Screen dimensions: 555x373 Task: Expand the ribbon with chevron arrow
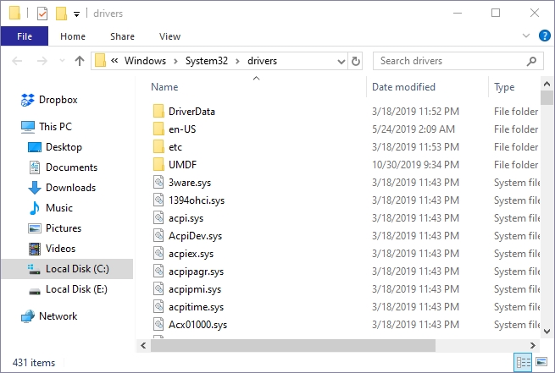pos(526,36)
